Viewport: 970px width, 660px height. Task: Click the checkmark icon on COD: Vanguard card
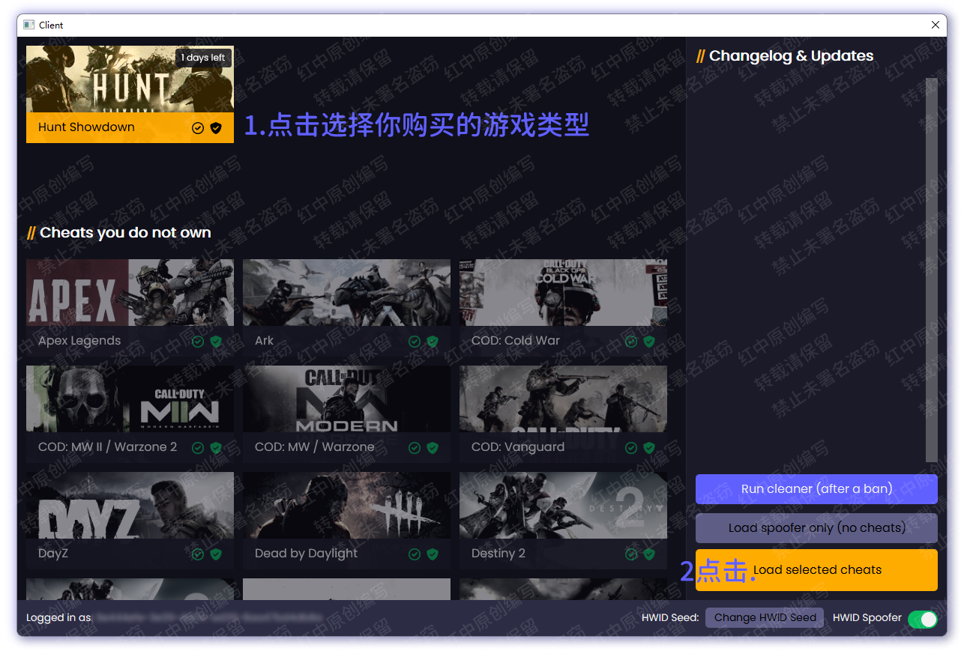coord(631,448)
